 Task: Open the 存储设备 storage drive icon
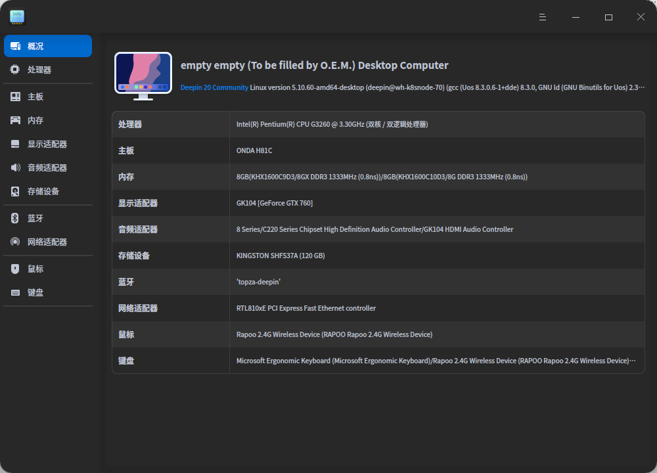tap(14, 191)
